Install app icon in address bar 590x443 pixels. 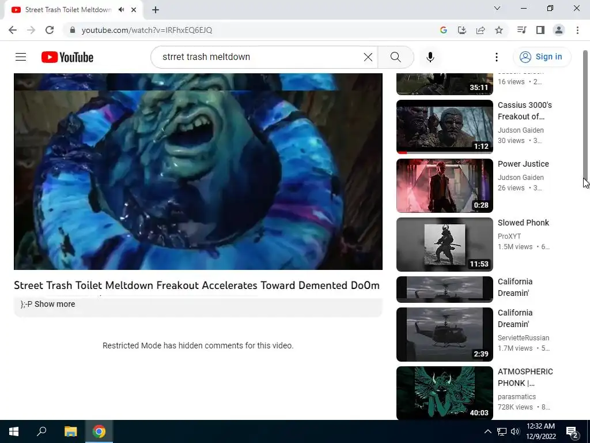click(462, 30)
